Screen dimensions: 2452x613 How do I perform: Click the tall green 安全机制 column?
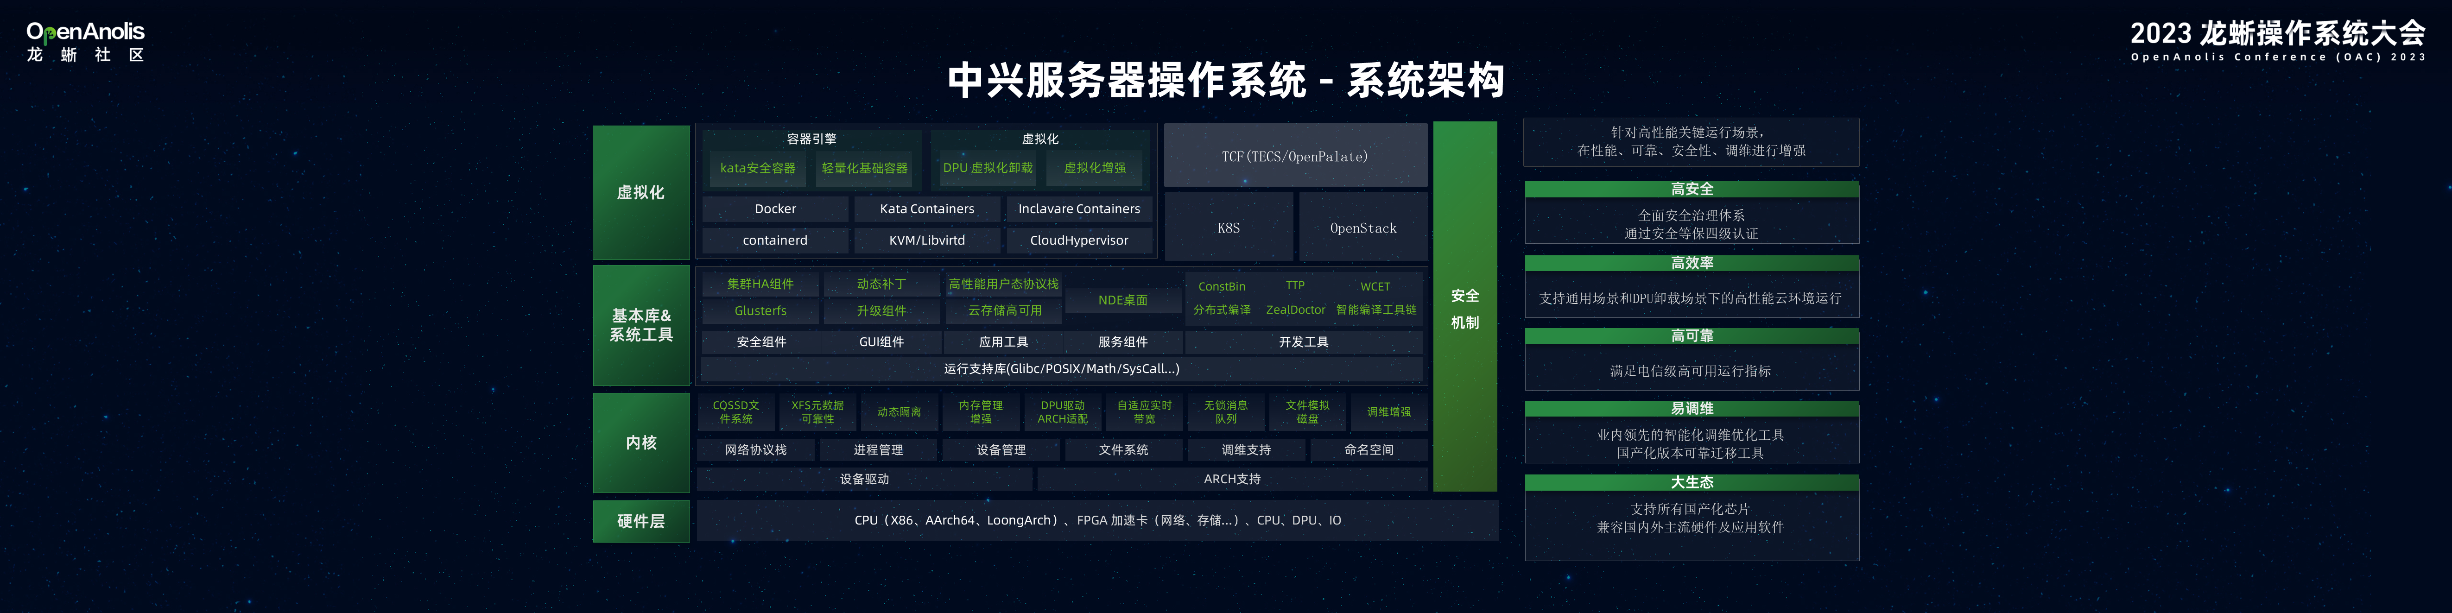click(x=1465, y=307)
